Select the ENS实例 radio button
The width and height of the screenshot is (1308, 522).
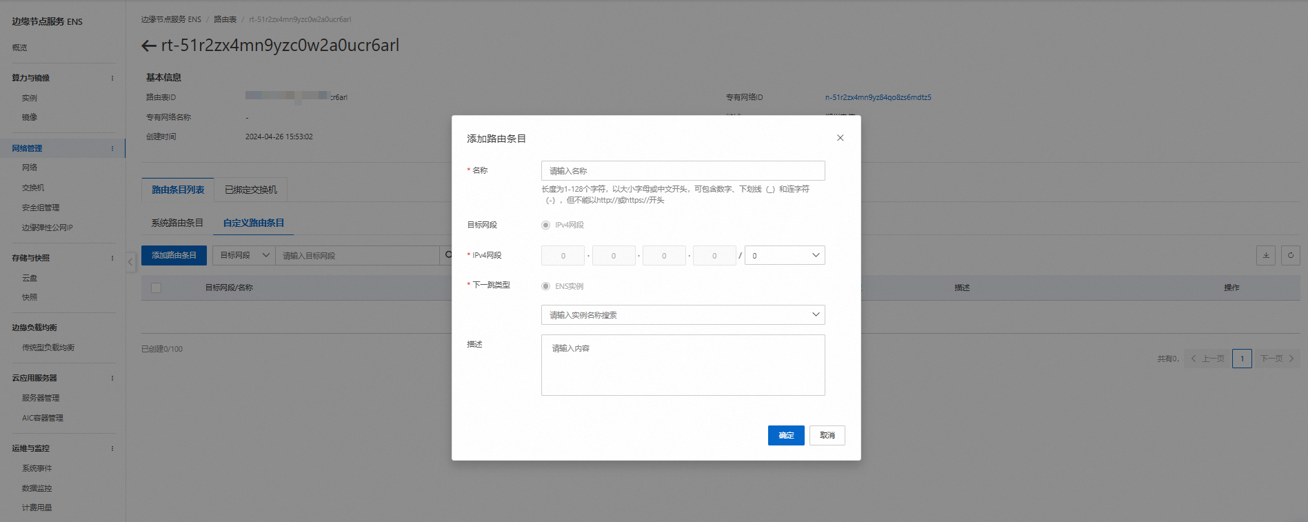(545, 286)
